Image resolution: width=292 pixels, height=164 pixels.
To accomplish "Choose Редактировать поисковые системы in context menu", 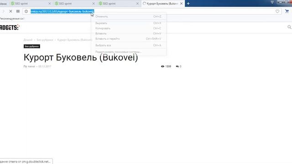I will pyautogui.click(x=129, y=51).
